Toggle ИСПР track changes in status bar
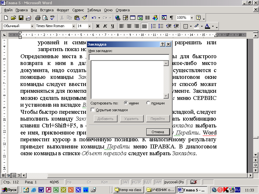Screen dimensions: 259x194 [x=136, y=182]
